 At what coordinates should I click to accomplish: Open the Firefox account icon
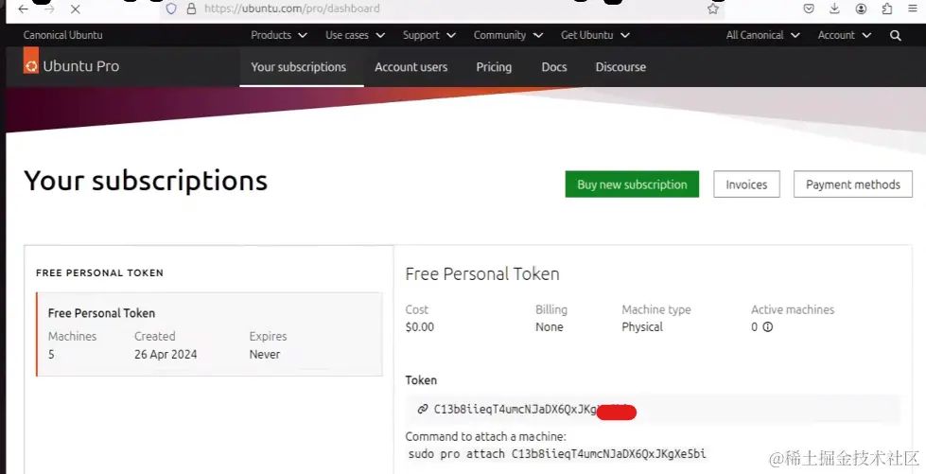[x=861, y=9]
